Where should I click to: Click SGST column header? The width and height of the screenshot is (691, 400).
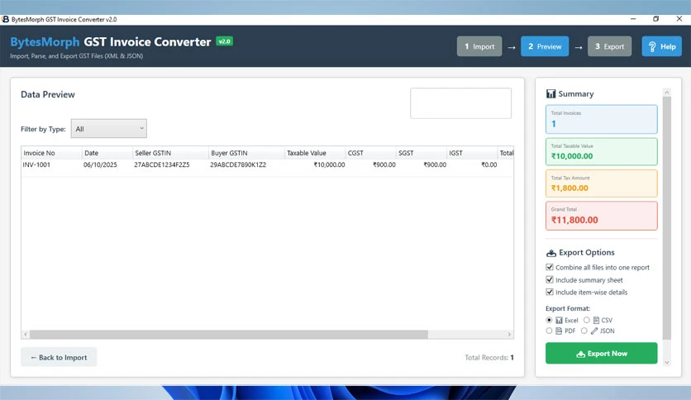[422, 153]
